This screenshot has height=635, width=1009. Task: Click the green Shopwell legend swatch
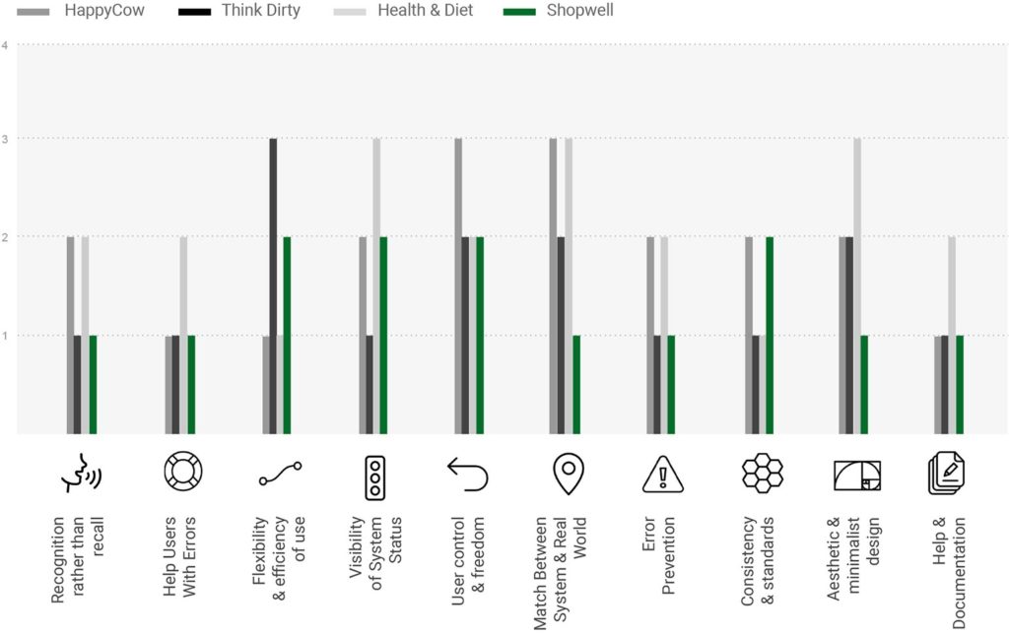[518, 11]
